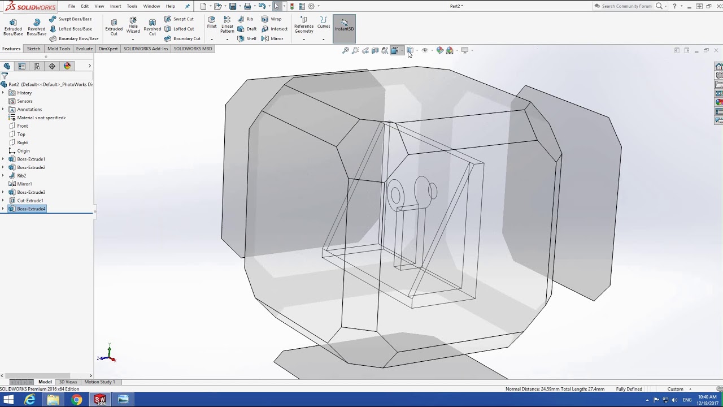
Task: Choose the Mirror feature in toolbar
Action: [x=272, y=38]
